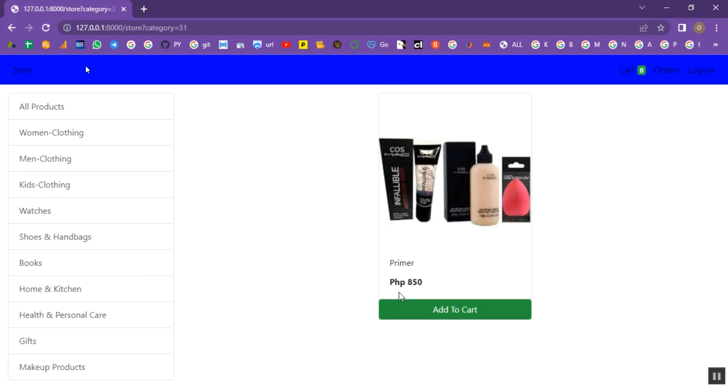Share this page via the share icon
This screenshot has width=728, height=387.
(644, 28)
